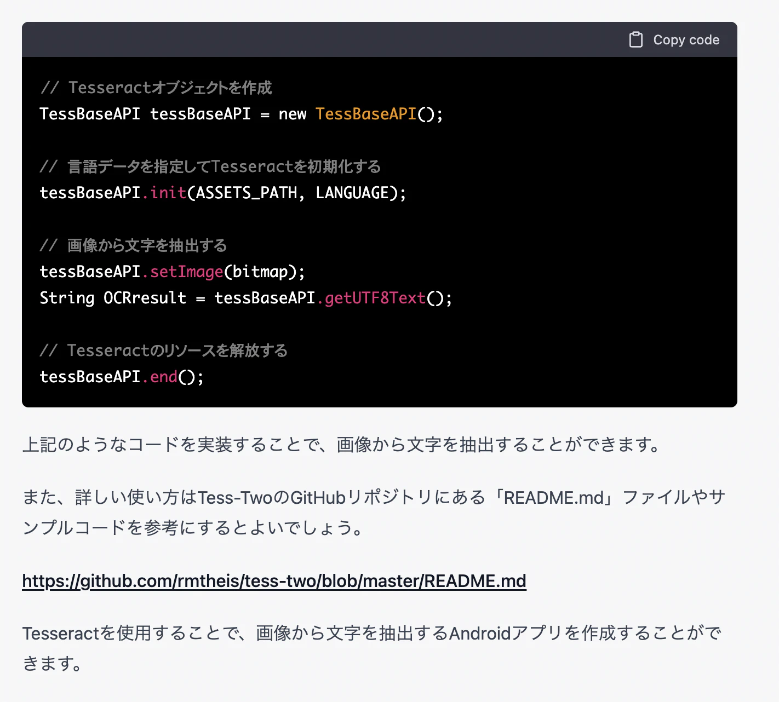Click the comment 'Tesseractのリソースを解放する'
Screen dimensions: 779x702
tap(164, 350)
